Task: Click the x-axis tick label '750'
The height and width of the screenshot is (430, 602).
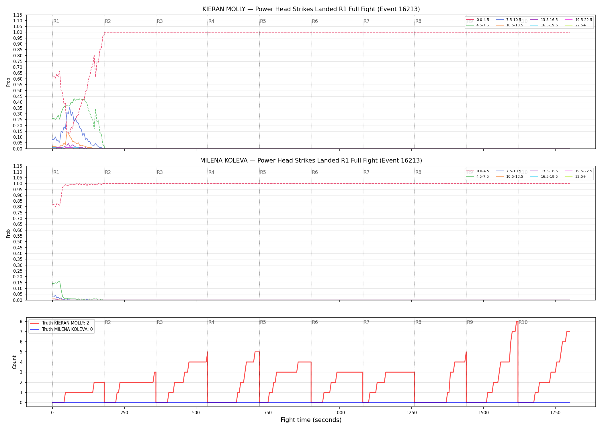Action: 268,413
